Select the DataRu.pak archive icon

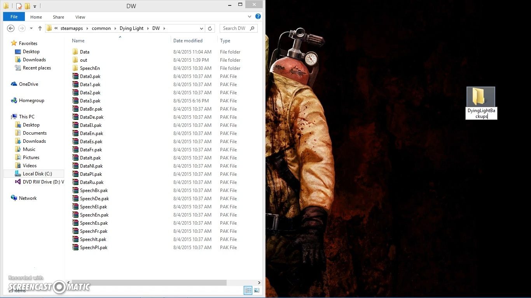pos(75,182)
